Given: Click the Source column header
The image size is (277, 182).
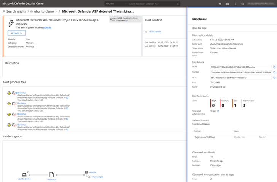Looking at the screenshot, I should pos(236,131).
